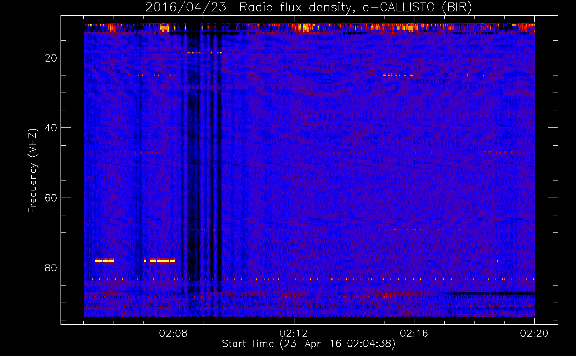Viewport: 576px width, 356px height.
Task: Click the 02:20 time tick label
Action: click(534, 334)
